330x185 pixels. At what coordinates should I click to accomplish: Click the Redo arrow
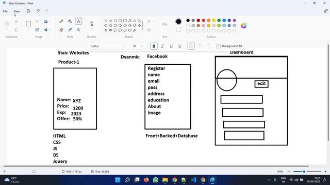tap(46, 11)
